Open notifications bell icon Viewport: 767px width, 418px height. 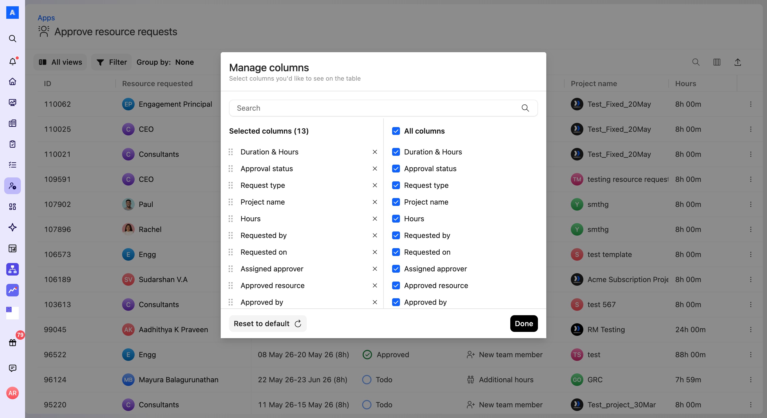[13, 61]
